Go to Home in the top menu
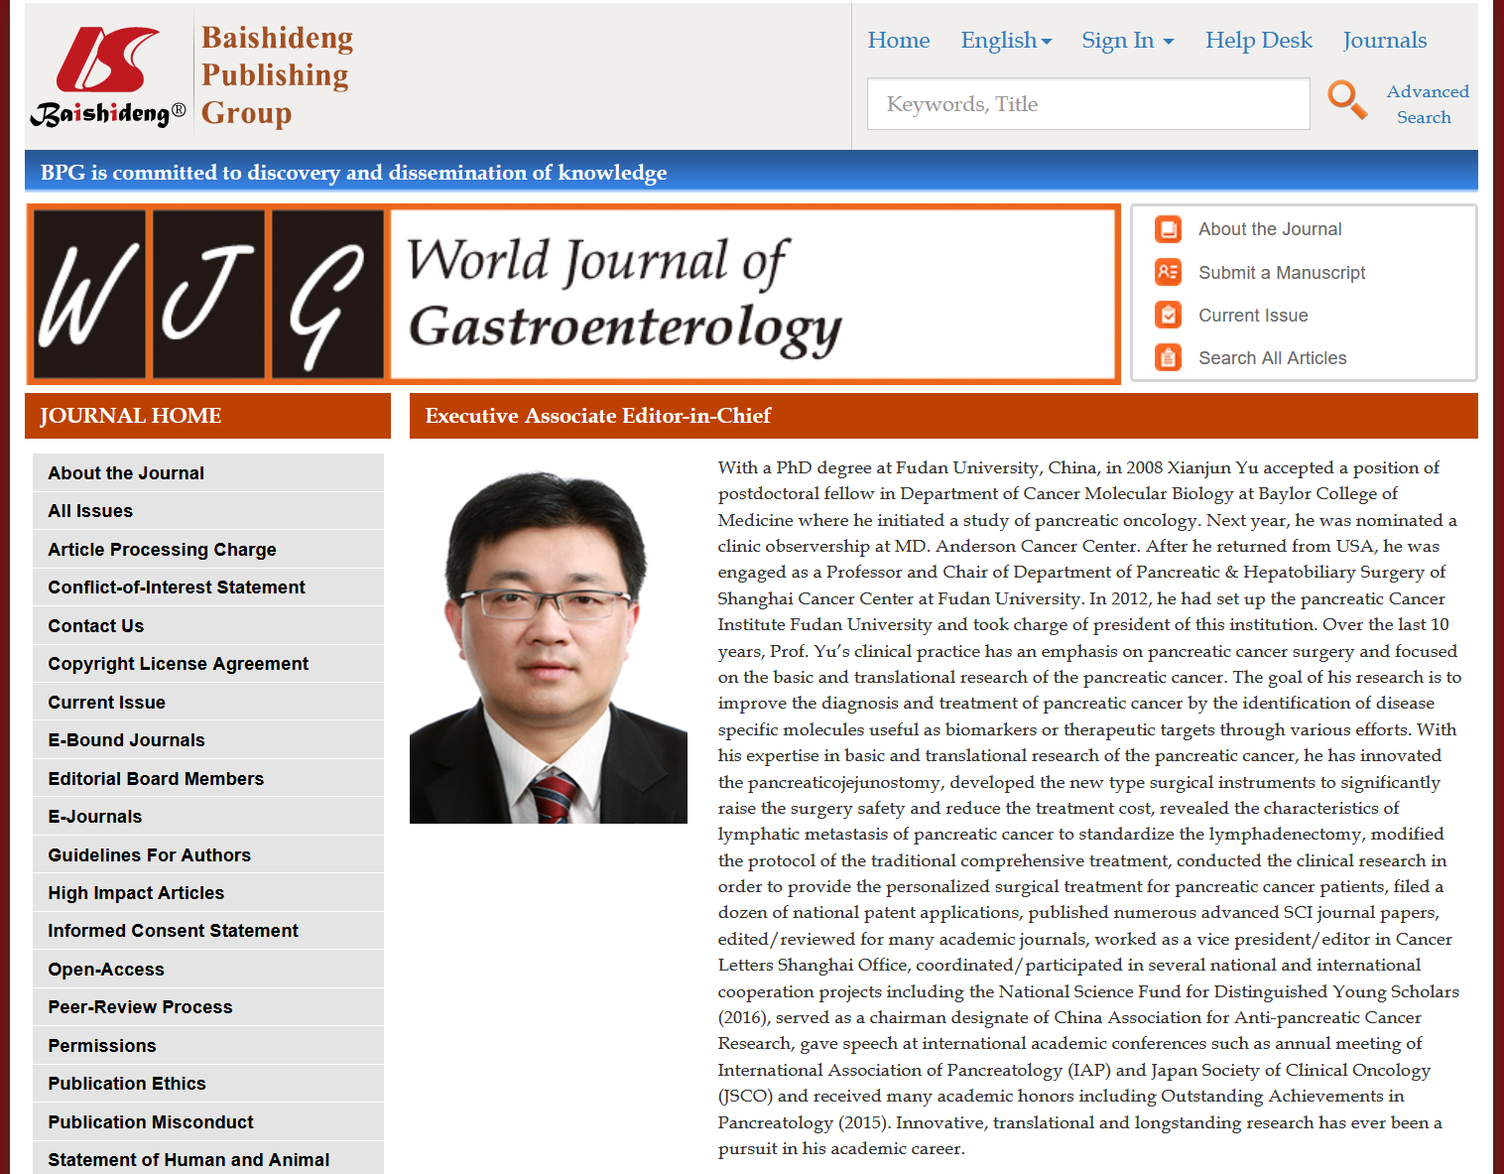The height and width of the screenshot is (1174, 1504). (898, 41)
